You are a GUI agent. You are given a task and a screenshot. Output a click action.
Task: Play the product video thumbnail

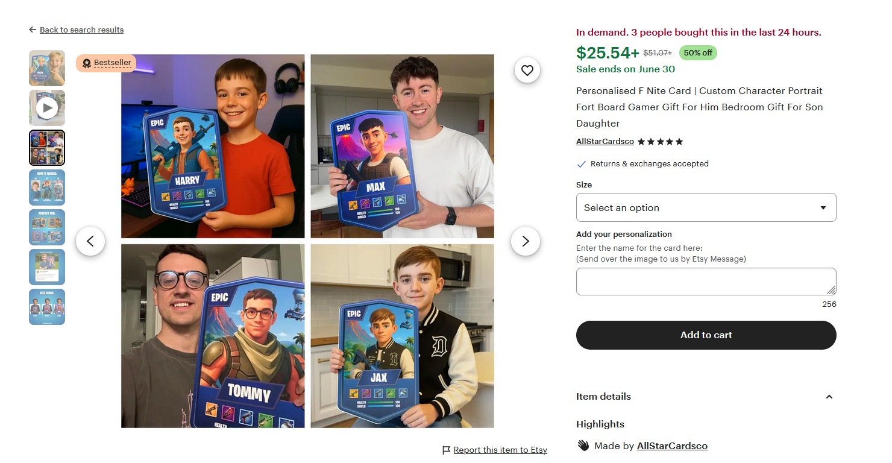coord(47,108)
